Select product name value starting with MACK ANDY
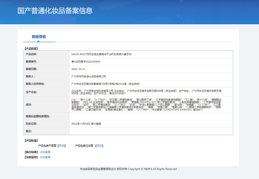The width and height of the screenshot is (259, 179). (x=101, y=54)
